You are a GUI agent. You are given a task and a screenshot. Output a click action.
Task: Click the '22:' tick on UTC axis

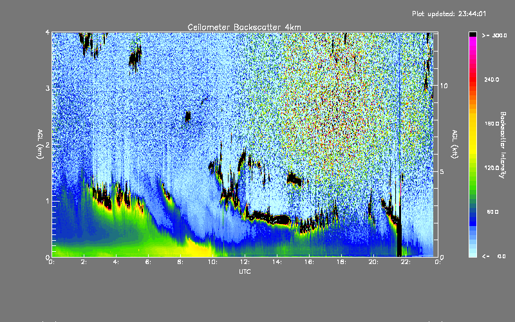(406, 262)
